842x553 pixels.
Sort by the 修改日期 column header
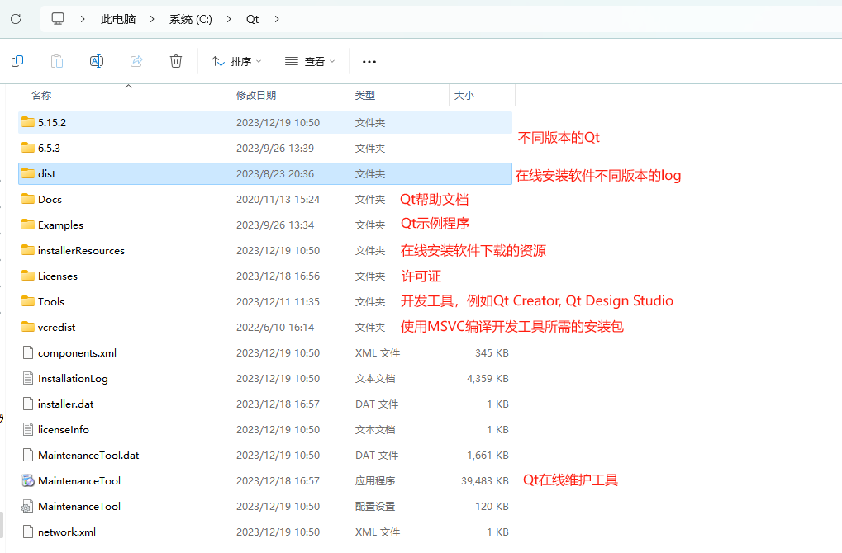pyautogui.click(x=256, y=96)
